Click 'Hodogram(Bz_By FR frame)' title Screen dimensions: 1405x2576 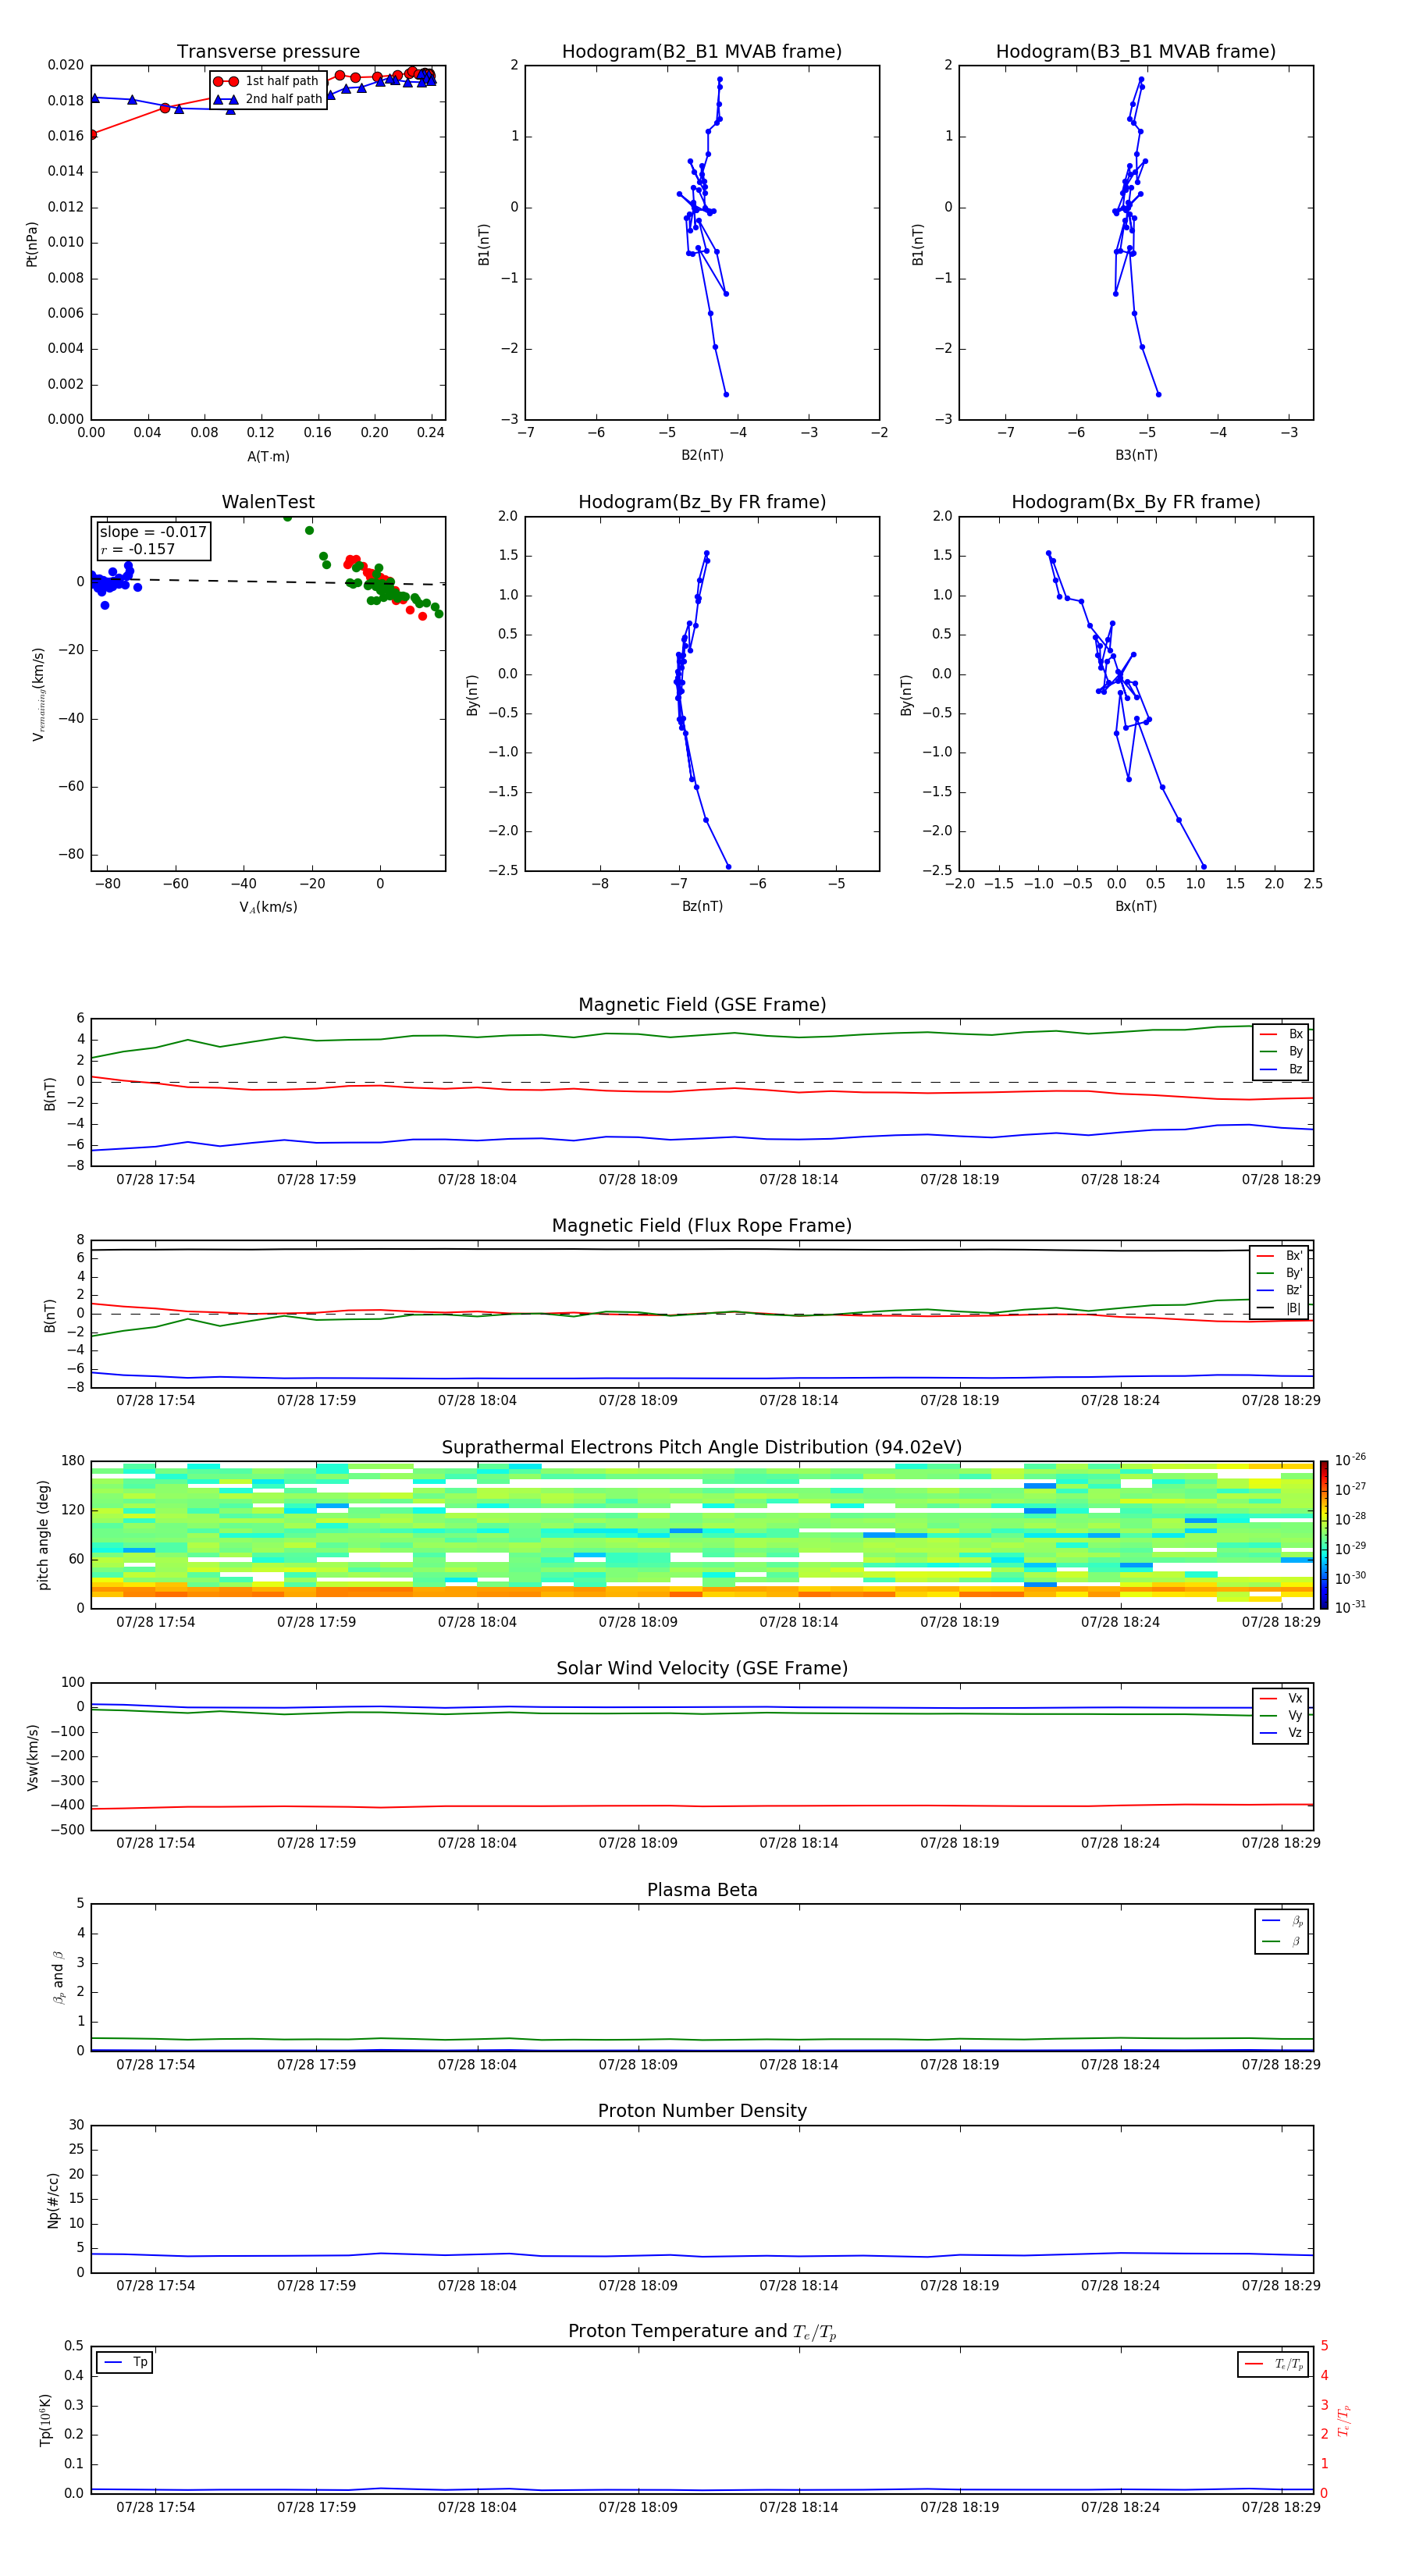702,502
